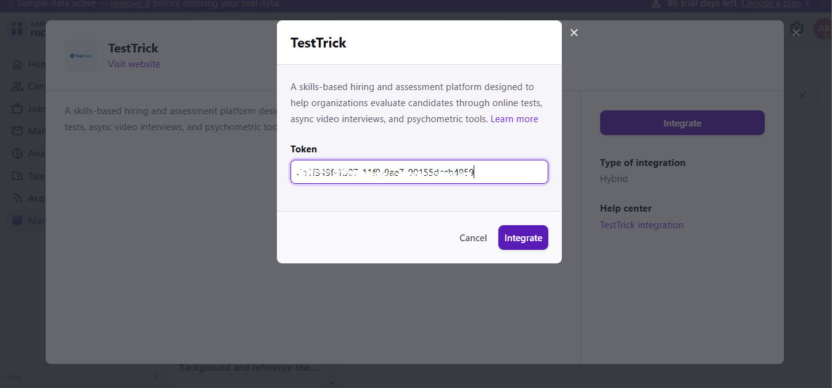Viewport: 832px width, 388px height.
Task: Click the Candidates people icon in the sidebar
Action: (x=17, y=86)
